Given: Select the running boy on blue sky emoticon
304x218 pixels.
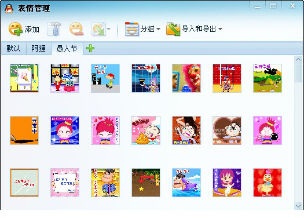Looking at the screenshot, I should [x=105, y=78].
